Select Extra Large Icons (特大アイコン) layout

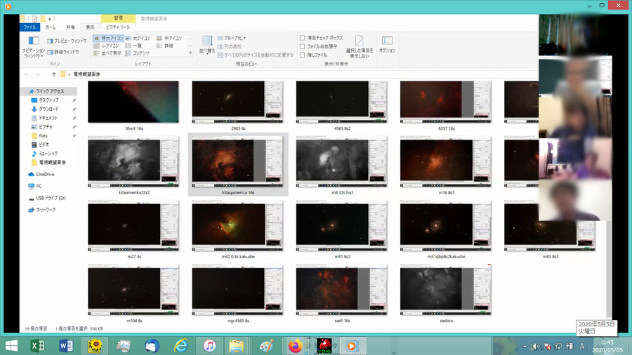(108, 39)
